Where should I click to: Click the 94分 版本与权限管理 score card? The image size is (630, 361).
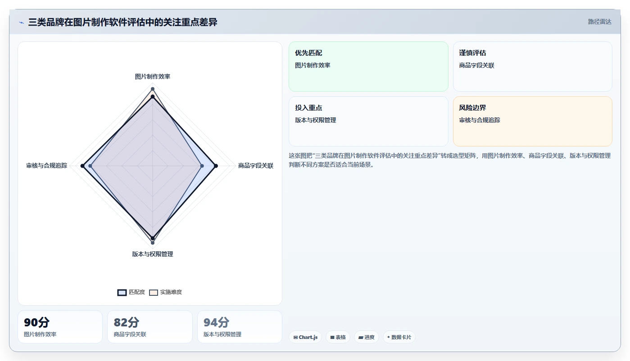click(x=240, y=327)
